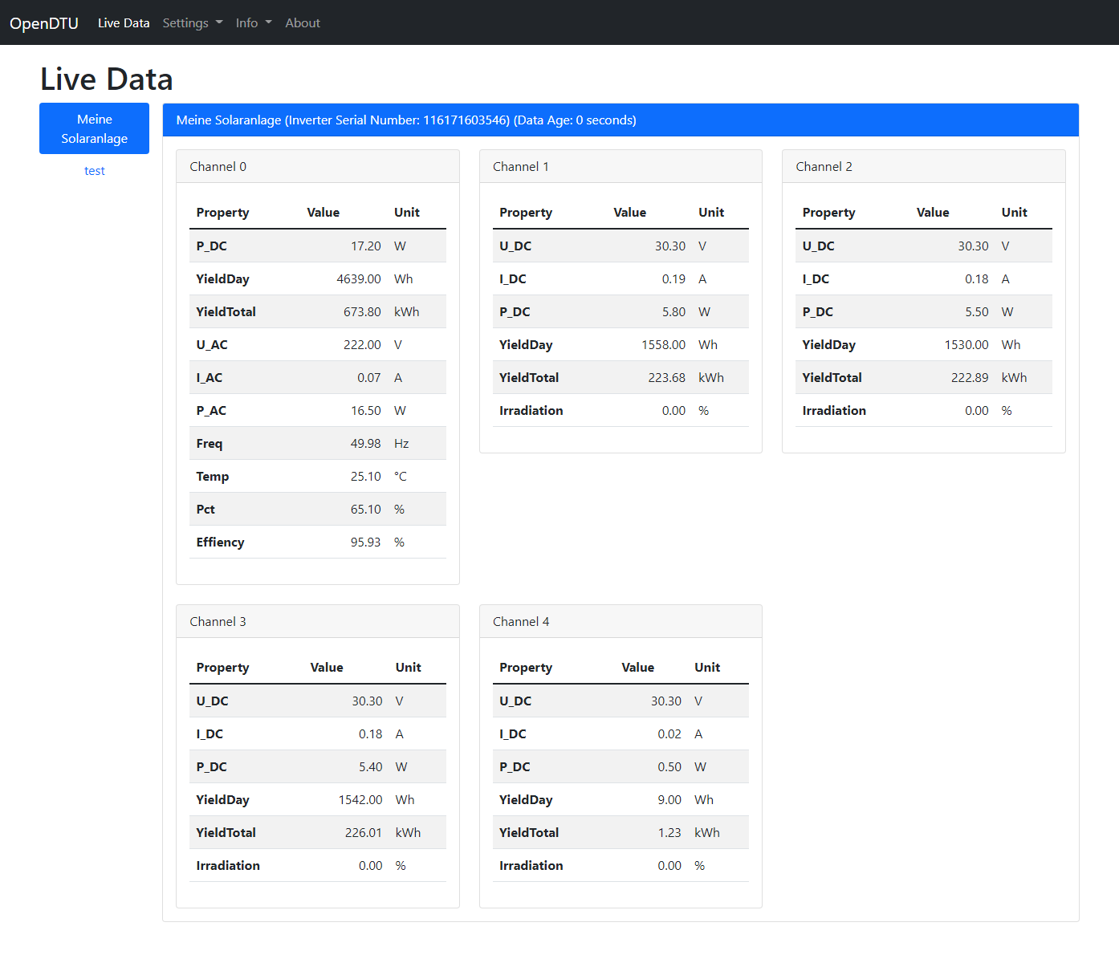Click the Channel 3 card header
This screenshot has width=1119, height=963.
coord(317,622)
